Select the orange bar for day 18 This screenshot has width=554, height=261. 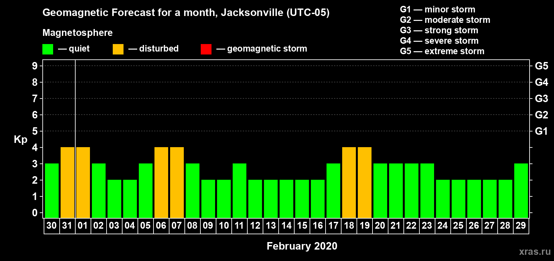[349, 183]
